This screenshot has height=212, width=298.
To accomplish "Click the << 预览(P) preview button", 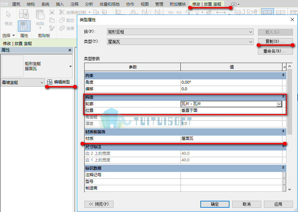I will click(99, 204).
